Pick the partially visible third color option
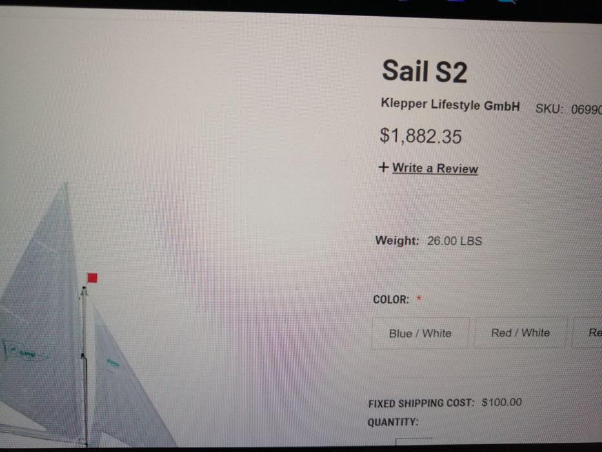 click(587, 332)
